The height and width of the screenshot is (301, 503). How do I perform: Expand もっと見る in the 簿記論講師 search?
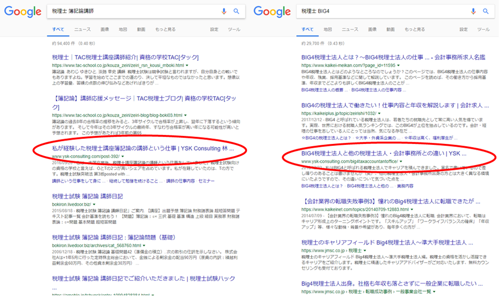166,29
